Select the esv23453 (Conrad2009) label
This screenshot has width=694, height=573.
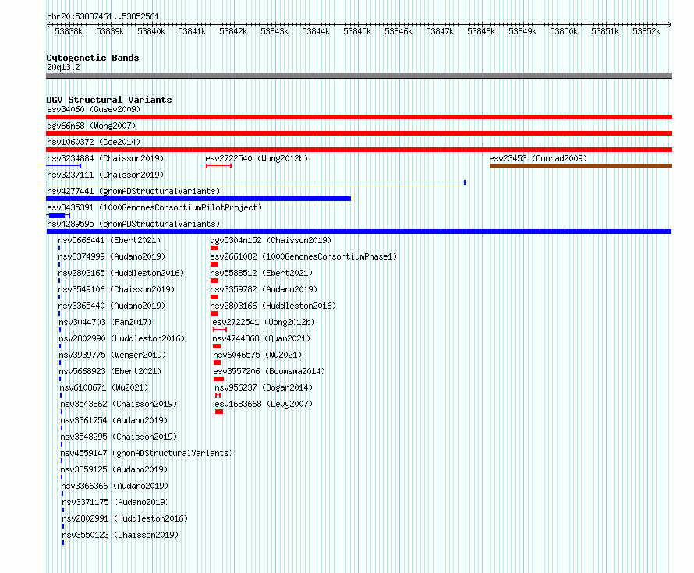point(538,158)
